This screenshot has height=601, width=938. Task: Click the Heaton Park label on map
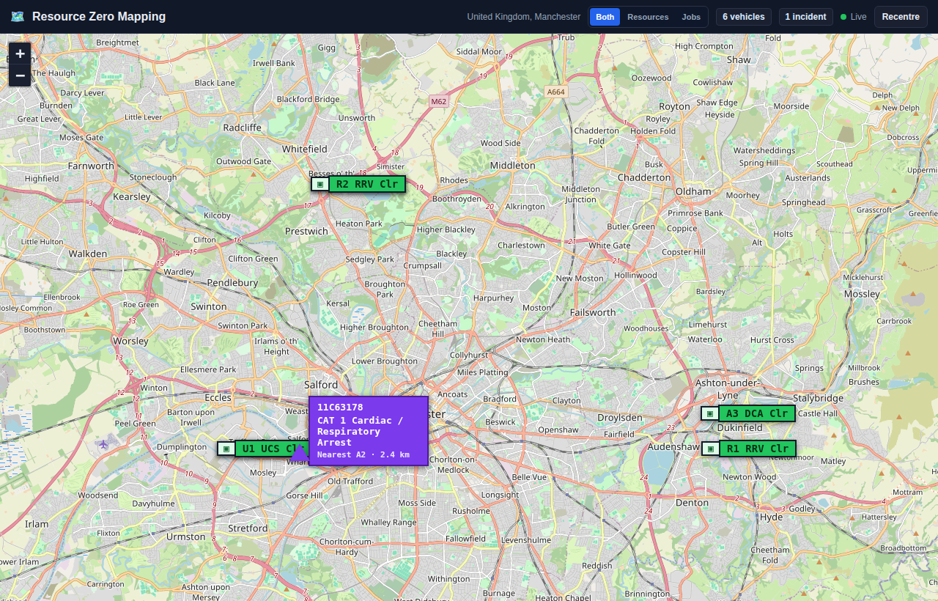(359, 224)
